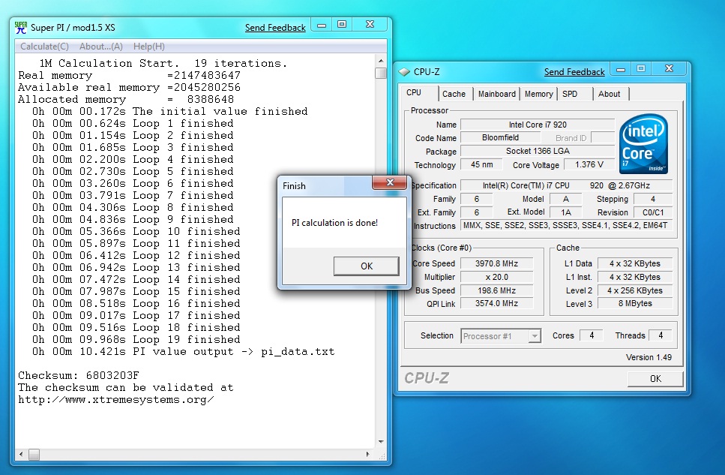Click the Technology value 45 nm

coord(482,164)
